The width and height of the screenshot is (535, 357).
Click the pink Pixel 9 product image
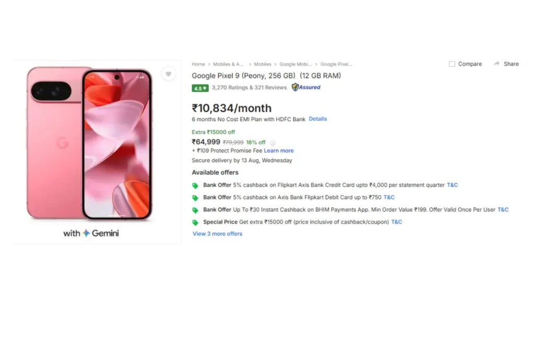tap(89, 143)
